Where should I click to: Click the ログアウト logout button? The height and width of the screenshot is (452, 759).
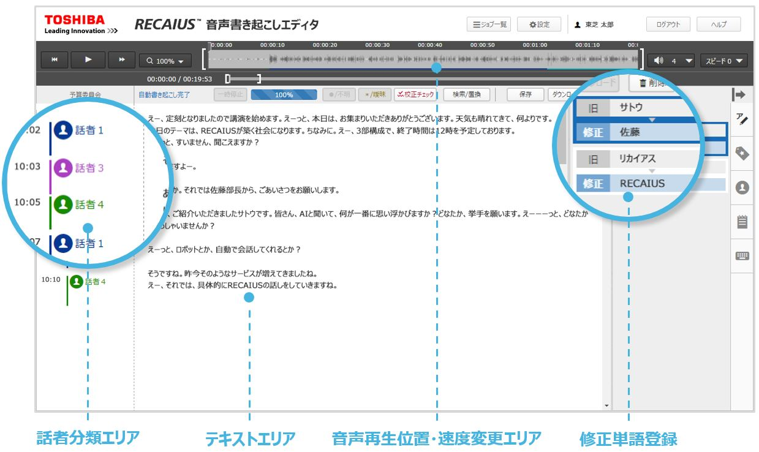point(668,24)
